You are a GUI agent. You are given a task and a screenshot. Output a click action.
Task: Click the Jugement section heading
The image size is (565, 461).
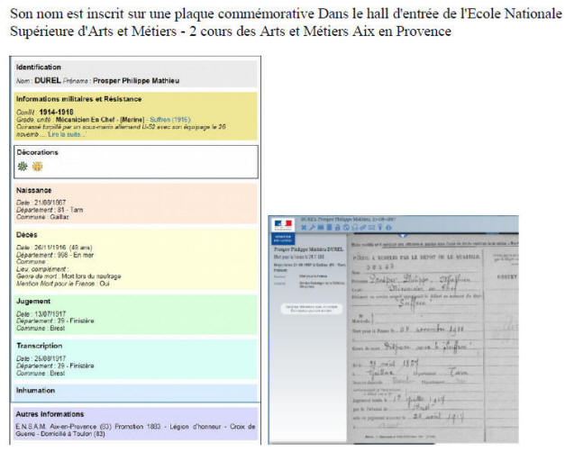(33, 302)
